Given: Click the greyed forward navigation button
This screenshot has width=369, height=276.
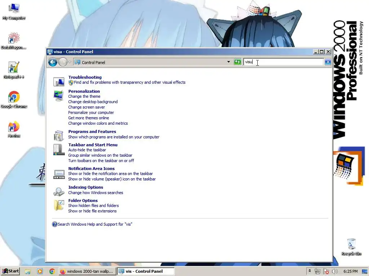Looking at the screenshot, I should (x=63, y=62).
